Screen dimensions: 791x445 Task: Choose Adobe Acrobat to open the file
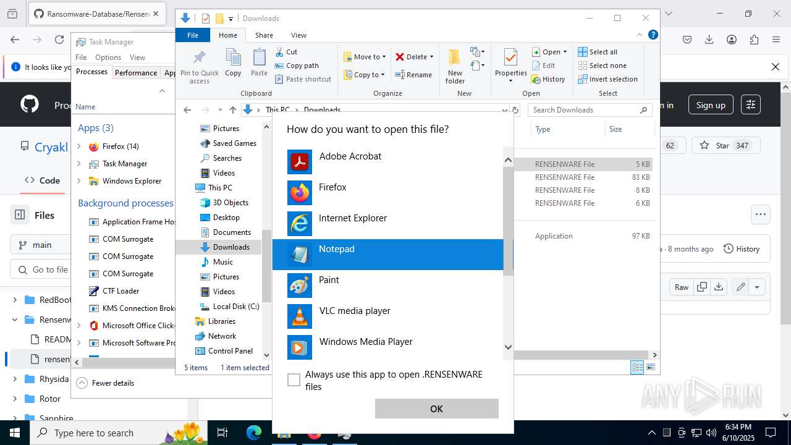[x=388, y=162]
